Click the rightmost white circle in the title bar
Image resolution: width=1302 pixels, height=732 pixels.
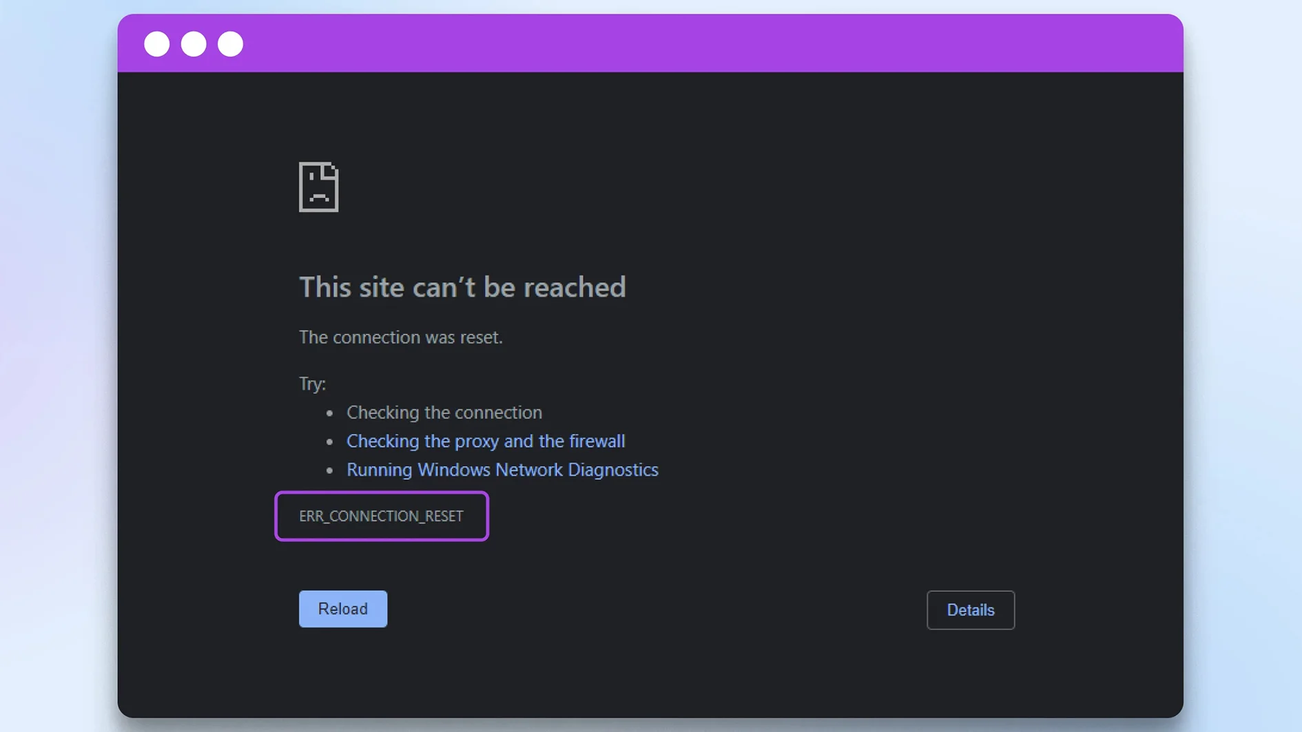(230, 43)
